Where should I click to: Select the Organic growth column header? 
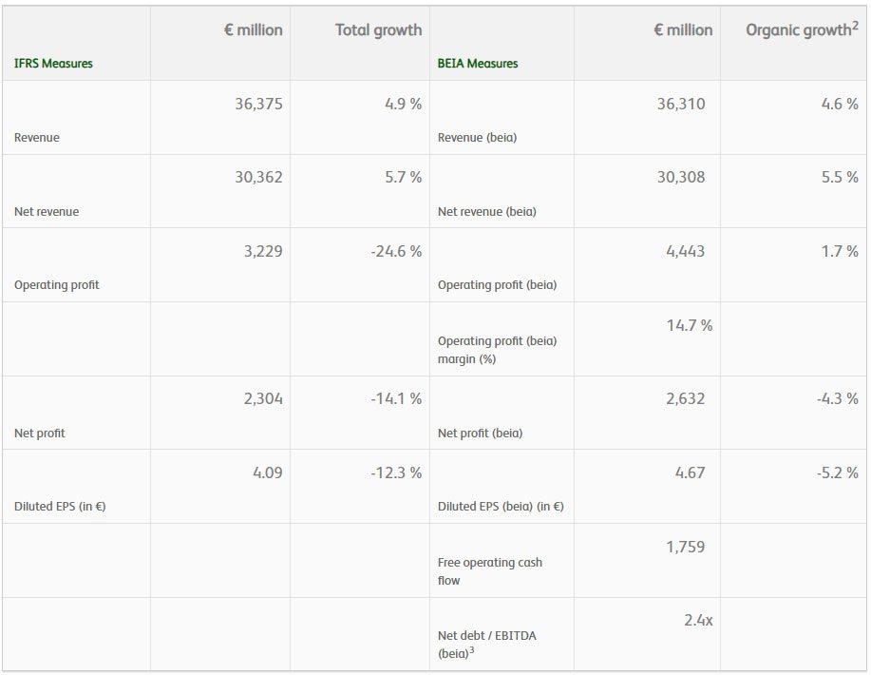click(798, 30)
